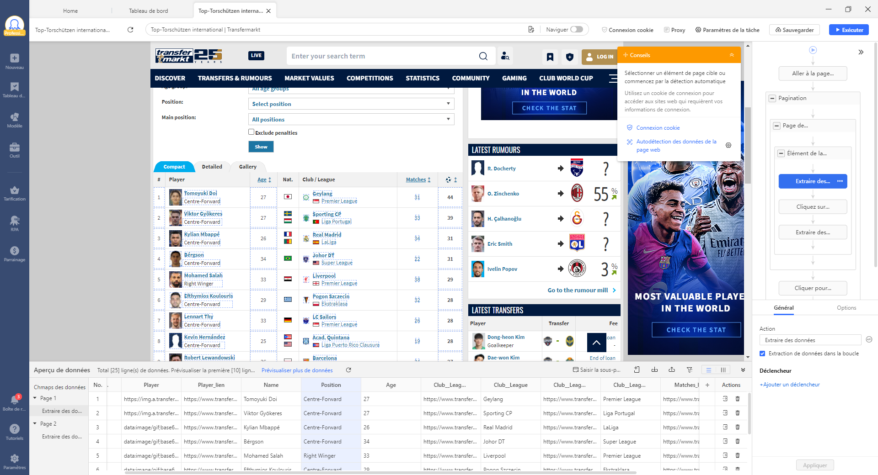Image resolution: width=878 pixels, height=475 pixels.
Task: Click the workflow start play icon
Action: tap(813, 50)
